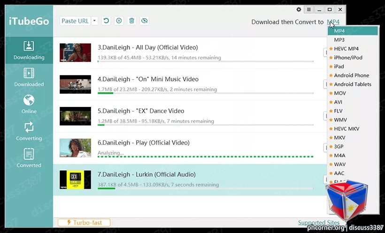
Task: Choose WMV format
Action: coord(353,120)
